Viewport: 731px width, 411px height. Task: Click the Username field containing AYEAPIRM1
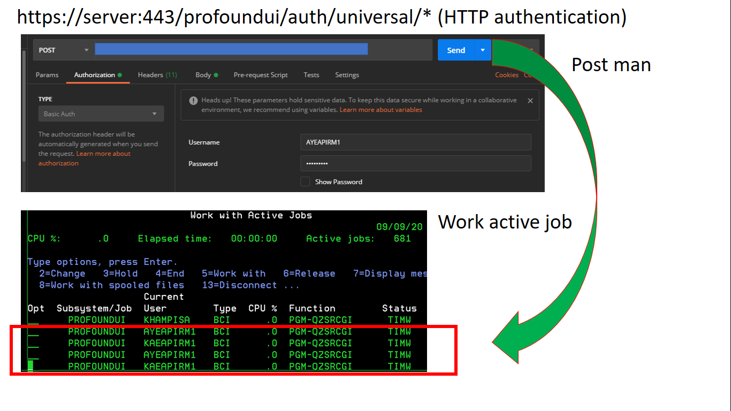(x=416, y=142)
